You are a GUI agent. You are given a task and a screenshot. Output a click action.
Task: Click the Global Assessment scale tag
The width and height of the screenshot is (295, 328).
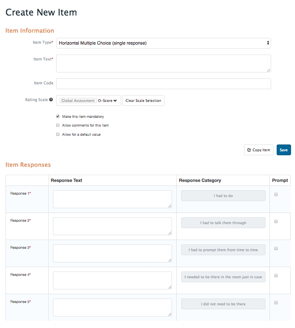point(78,101)
